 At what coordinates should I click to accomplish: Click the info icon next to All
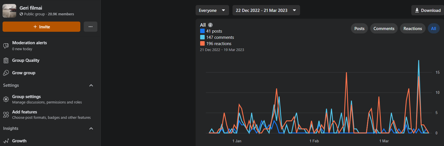210,25
